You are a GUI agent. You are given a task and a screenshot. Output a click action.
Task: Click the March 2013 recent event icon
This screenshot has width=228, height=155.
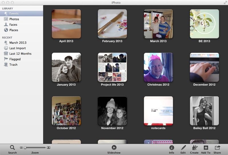[6, 43]
